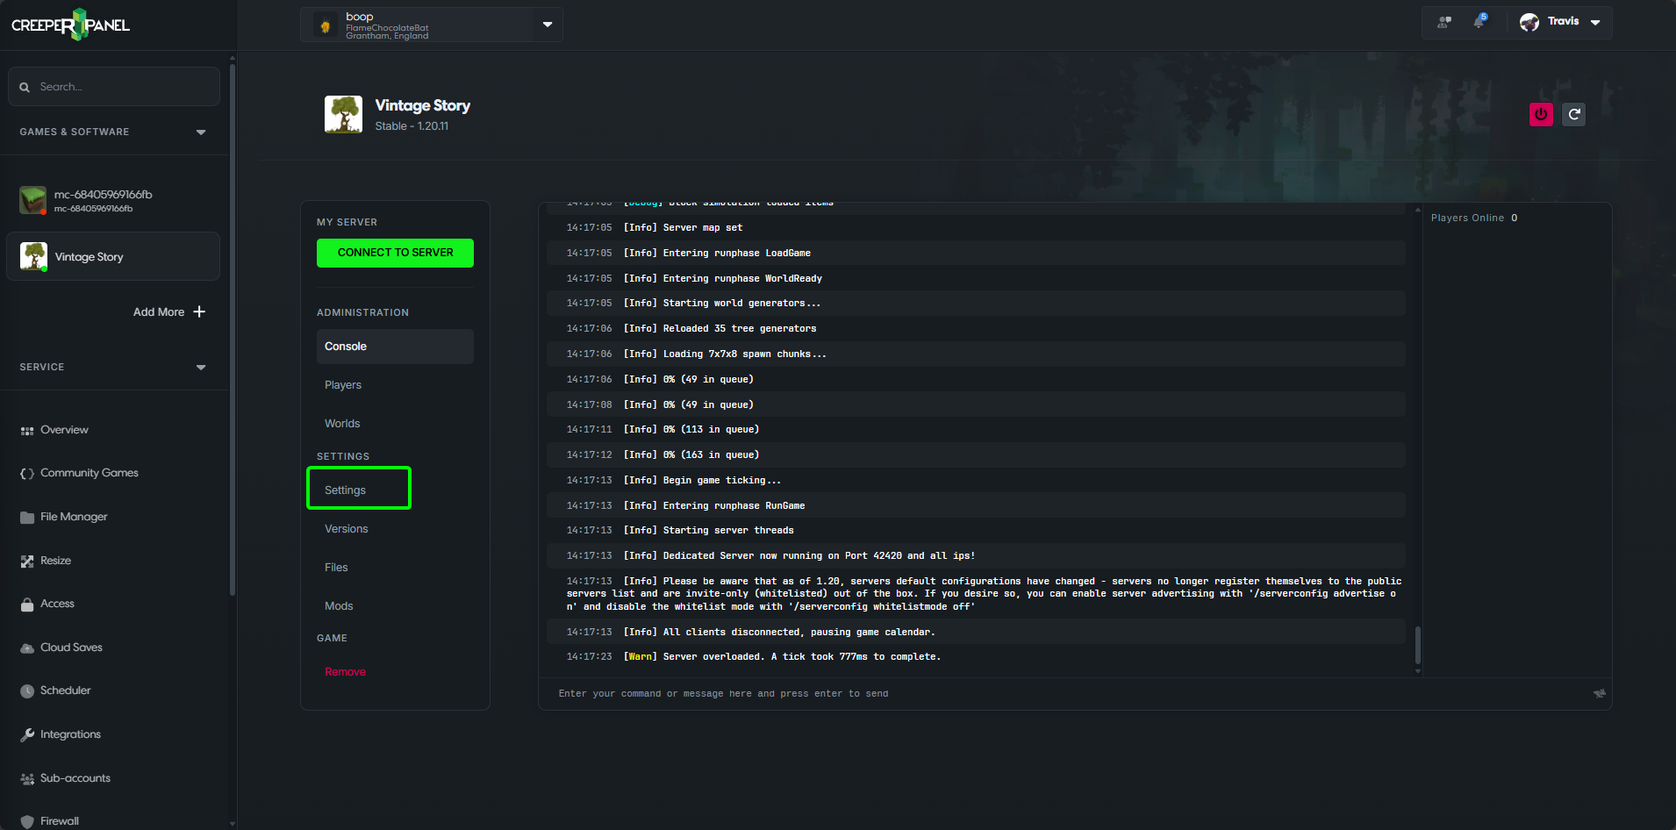Click the magnifier icon in the search box
Screen dimensions: 1676x830
25,87
